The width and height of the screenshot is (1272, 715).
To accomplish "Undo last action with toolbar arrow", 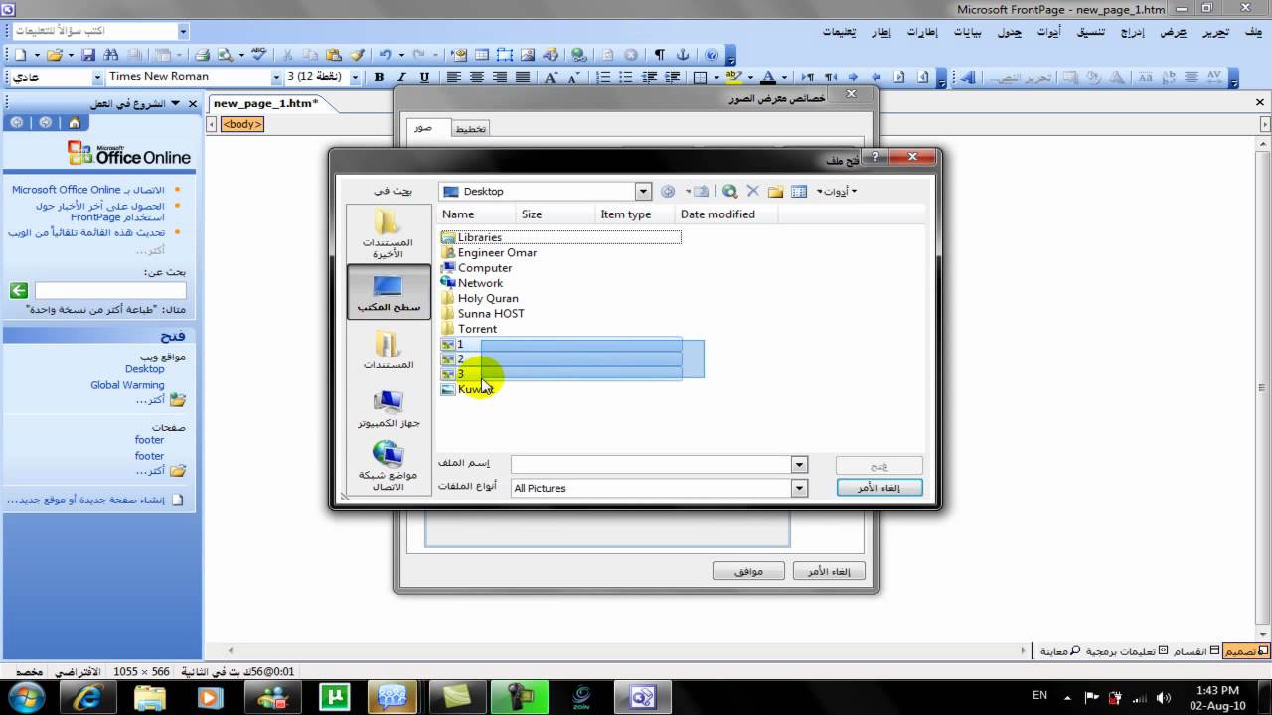I will 385,55.
